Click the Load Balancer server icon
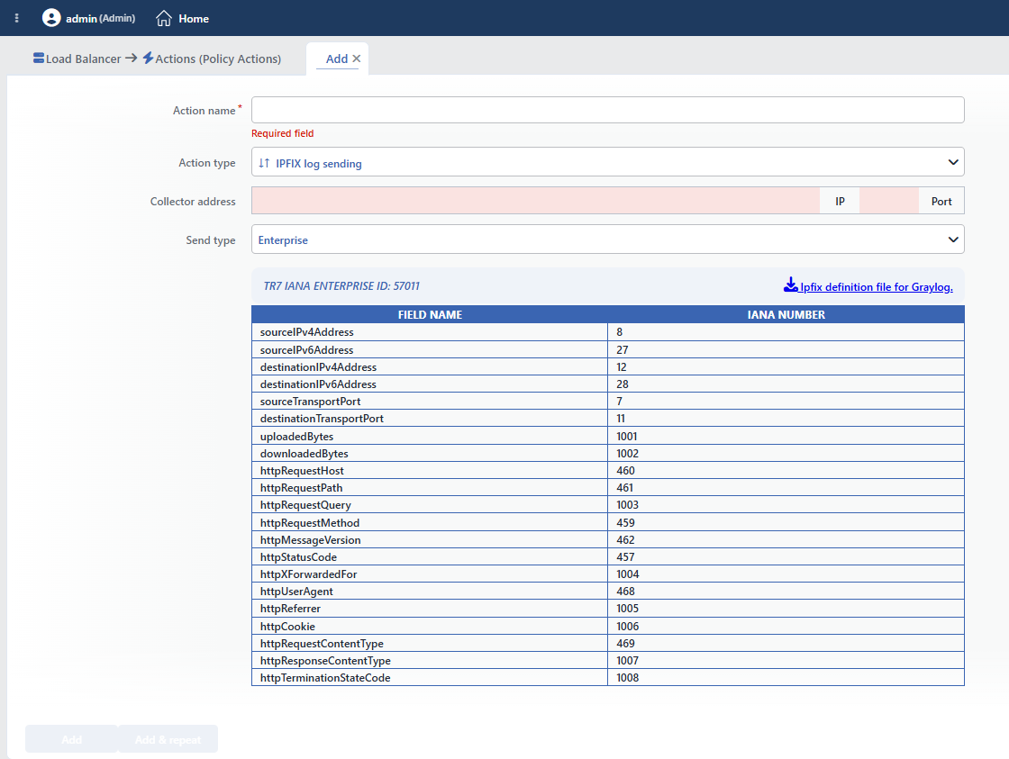The width and height of the screenshot is (1009, 759). point(39,58)
